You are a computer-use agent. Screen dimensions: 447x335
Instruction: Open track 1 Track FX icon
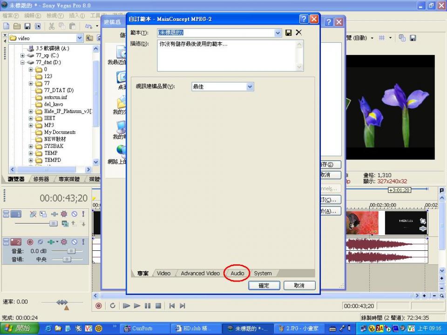tap(64, 214)
